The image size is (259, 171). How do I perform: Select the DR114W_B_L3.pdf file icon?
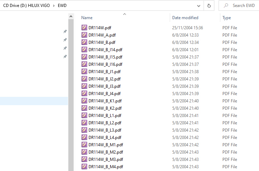(x=84, y=130)
